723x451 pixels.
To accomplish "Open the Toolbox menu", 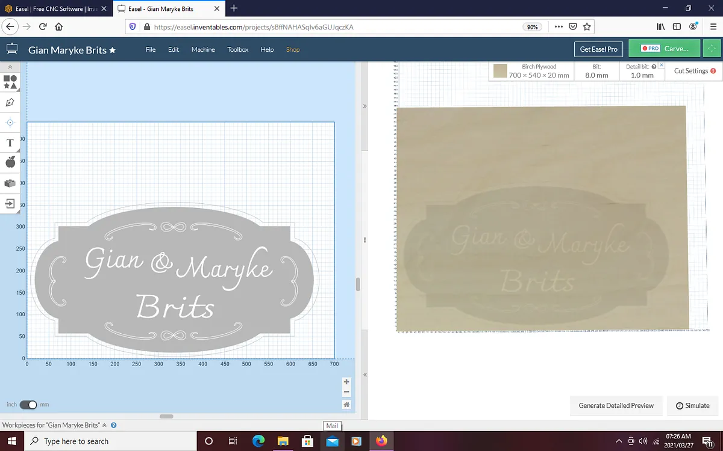I will pyautogui.click(x=237, y=49).
